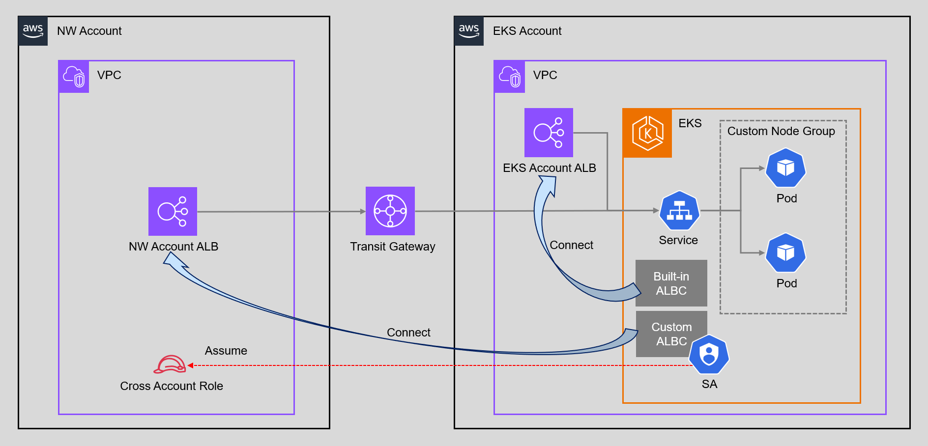Select the Built-in ALBC box
Screen dimensions: 928x446
coord(671,283)
